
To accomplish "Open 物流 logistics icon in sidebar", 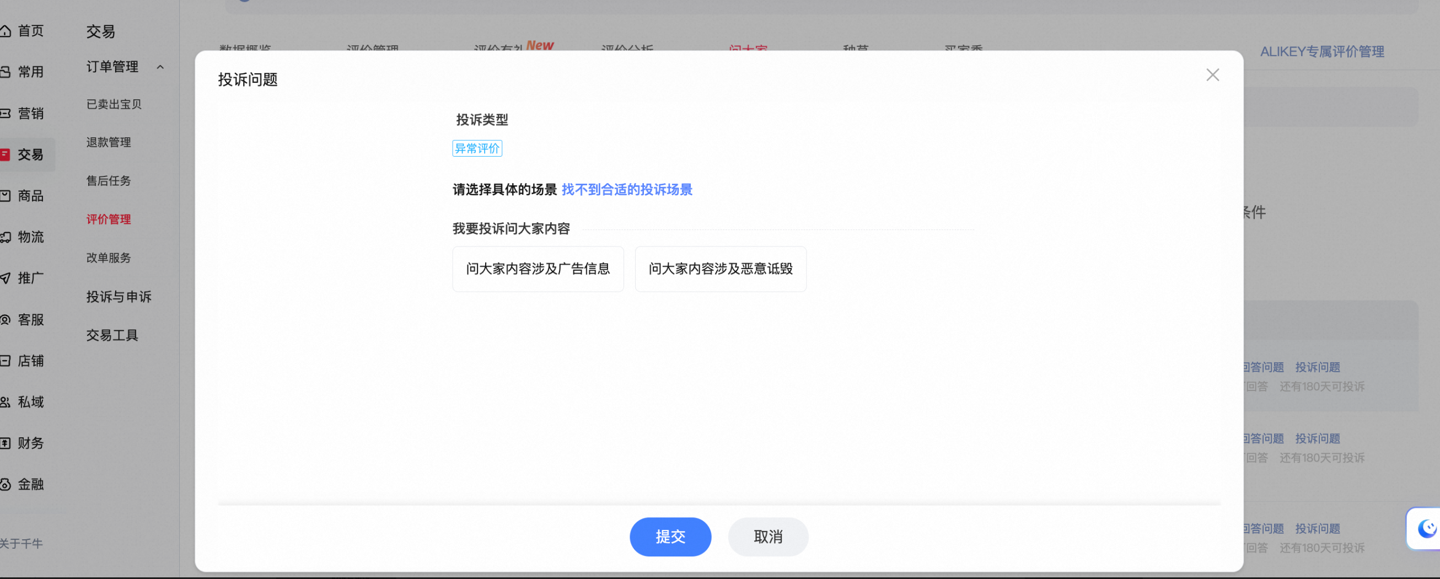I will pyautogui.click(x=6, y=237).
